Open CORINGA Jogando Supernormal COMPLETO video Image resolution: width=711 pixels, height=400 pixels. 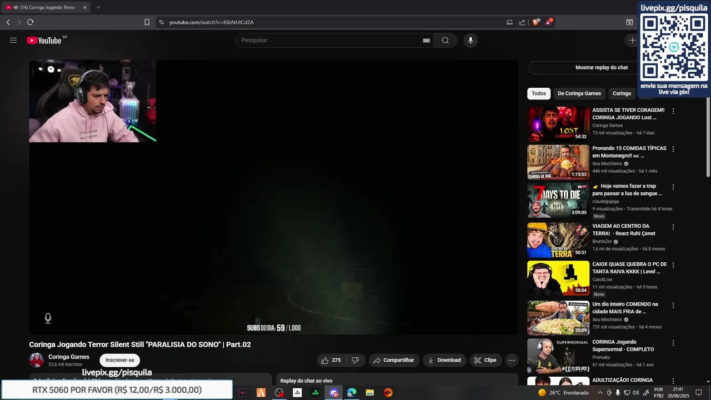click(x=558, y=356)
